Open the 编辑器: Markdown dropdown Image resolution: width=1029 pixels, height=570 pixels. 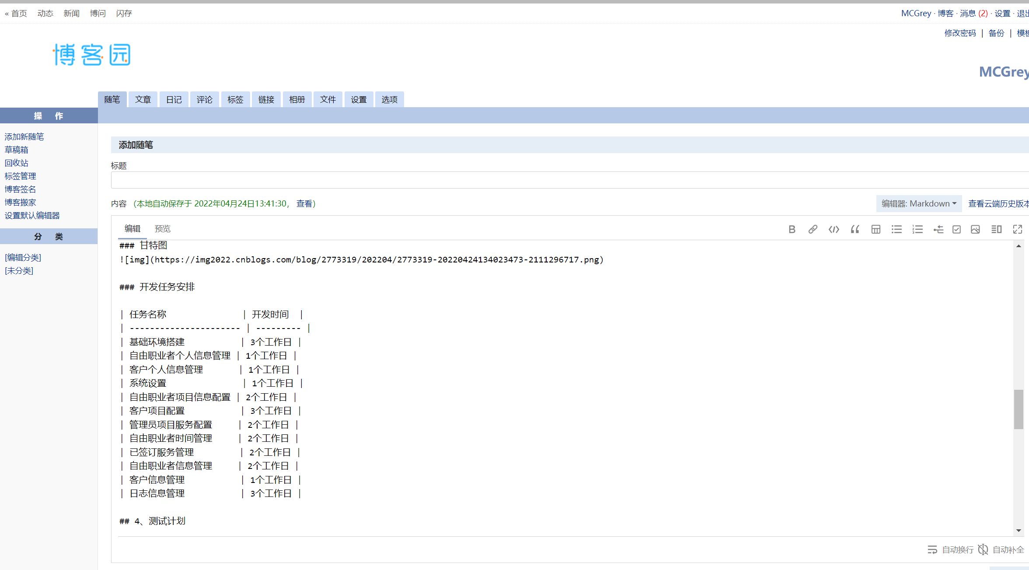pyautogui.click(x=919, y=203)
